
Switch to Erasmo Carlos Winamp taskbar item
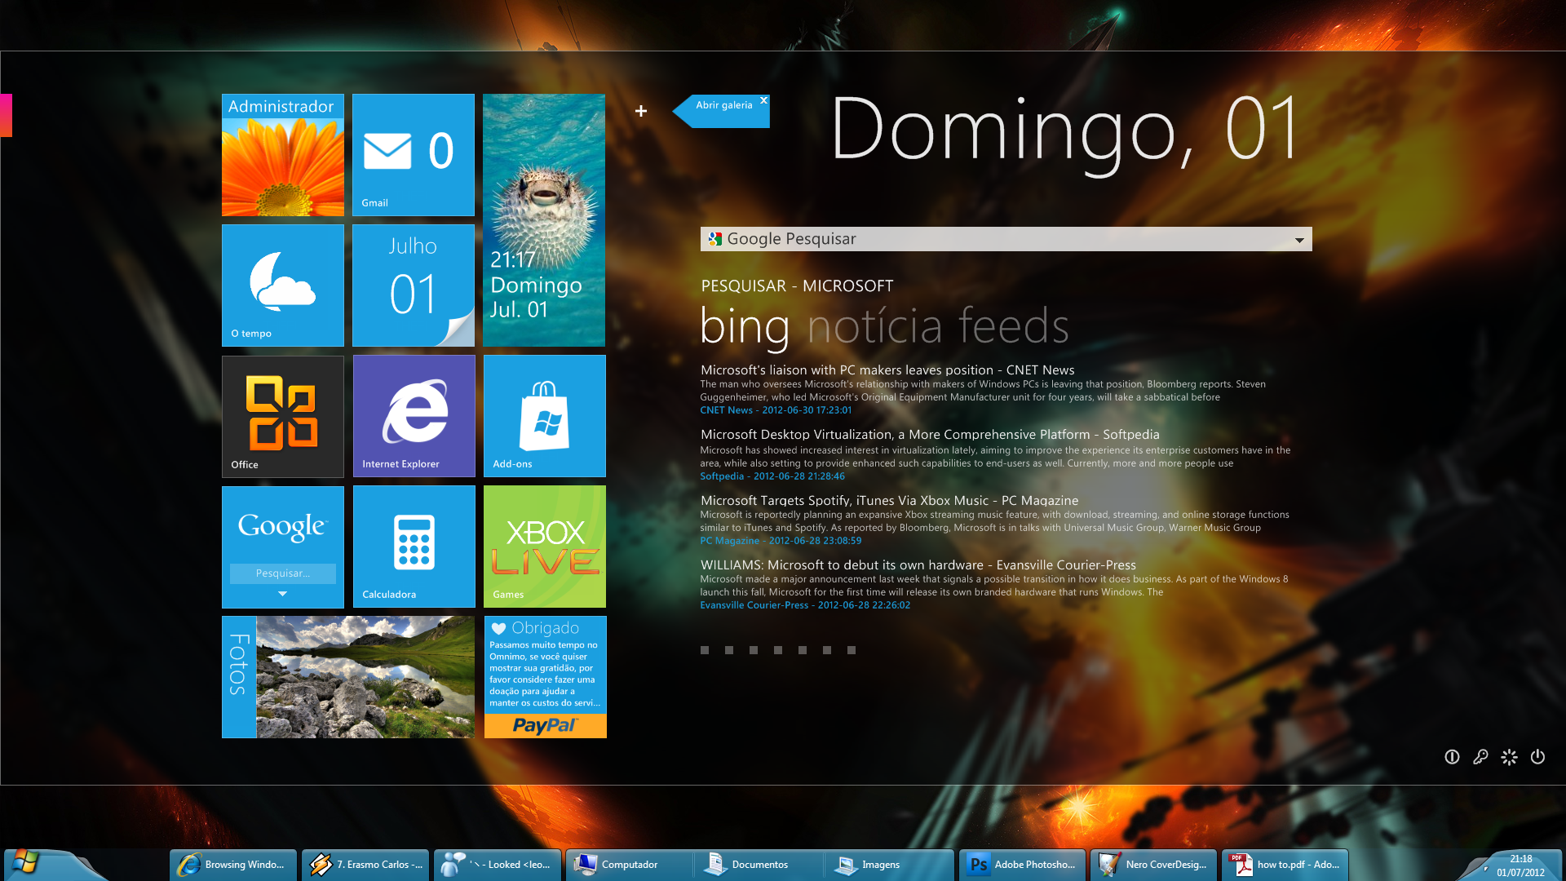[x=365, y=865]
